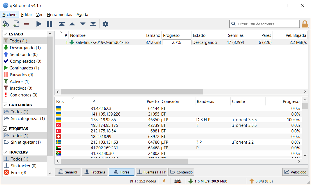The width and height of the screenshot is (311, 185).
Task: Resume the torrent with the play icon
Action: point(39,24)
